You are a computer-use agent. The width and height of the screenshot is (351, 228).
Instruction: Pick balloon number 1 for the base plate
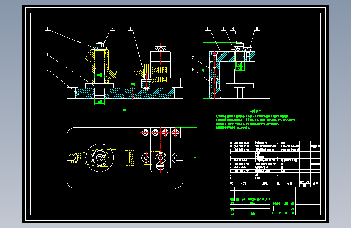(47, 69)
